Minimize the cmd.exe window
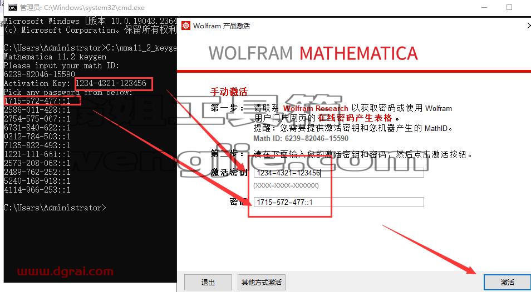The image size is (531, 292). (x=483, y=7)
